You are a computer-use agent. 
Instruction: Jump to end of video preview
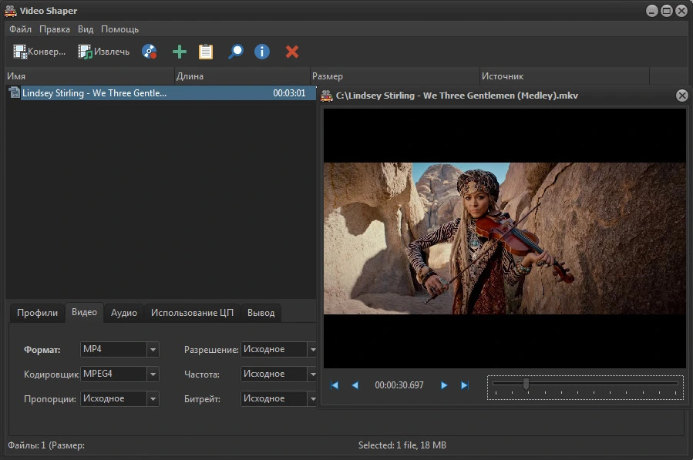tap(464, 385)
